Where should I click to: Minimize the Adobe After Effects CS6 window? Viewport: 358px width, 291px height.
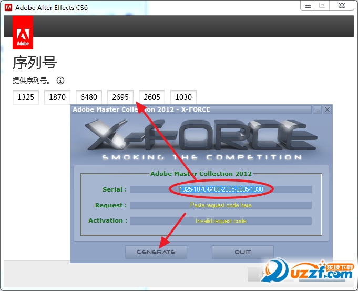[x=308, y=6]
